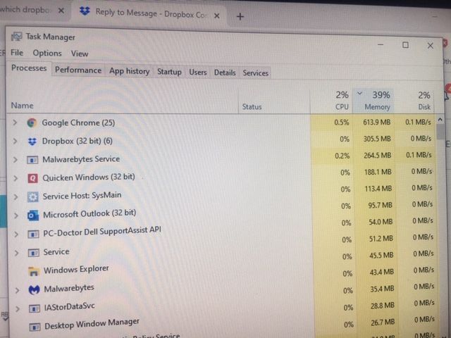The height and width of the screenshot is (338, 451).
Task: Expand the Malwarebytes Service row
Action: (16, 160)
